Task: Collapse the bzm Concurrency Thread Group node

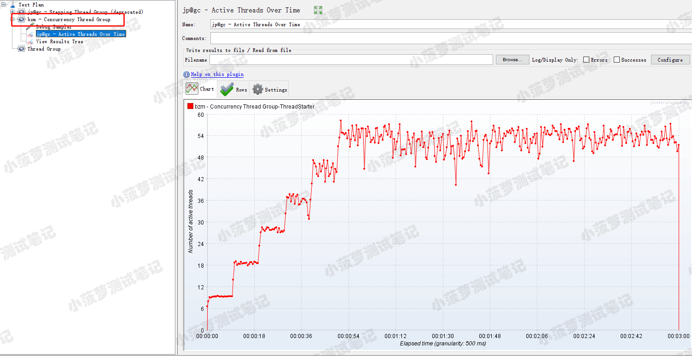Action: (x=12, y=19)
